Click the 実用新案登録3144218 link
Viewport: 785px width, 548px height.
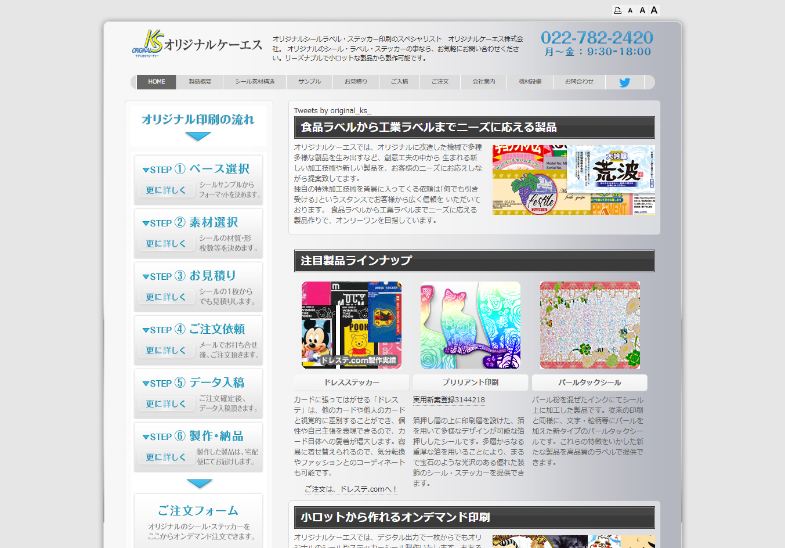pos(449,399)
